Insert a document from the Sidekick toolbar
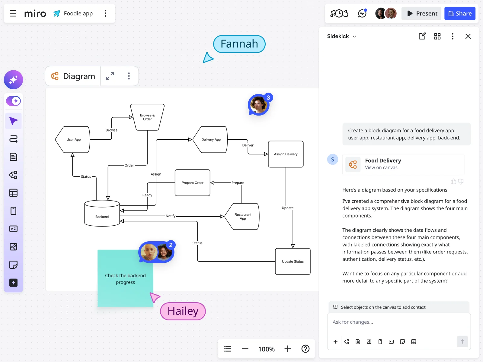Screen dimensions: 483x362 coord(358,341)
